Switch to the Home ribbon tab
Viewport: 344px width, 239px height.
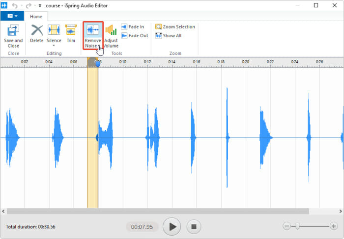pyautogui.click(x=36, y=16)
